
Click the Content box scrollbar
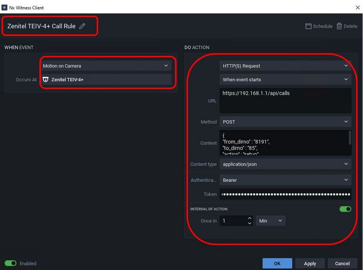point(350,137)
